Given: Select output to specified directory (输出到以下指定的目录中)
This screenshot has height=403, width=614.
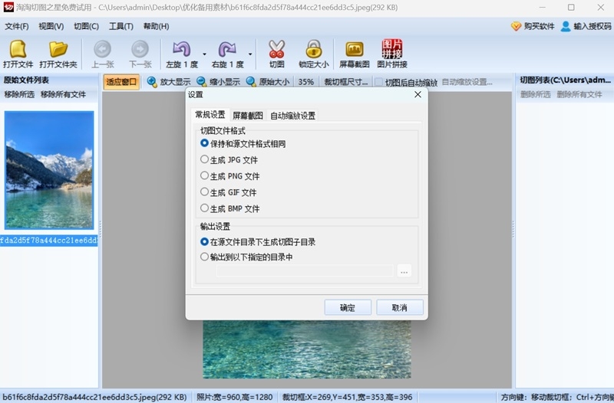Looking at the screenshot, I should click(246, 257).
